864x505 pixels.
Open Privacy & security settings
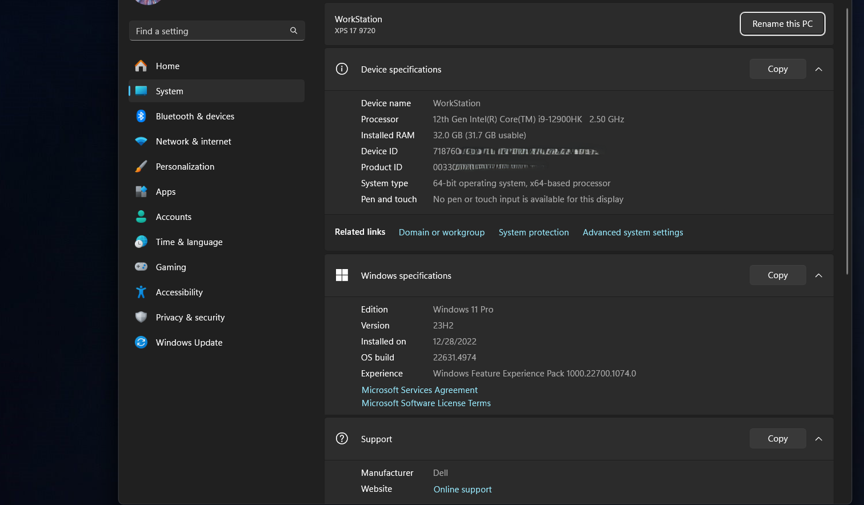coord(217,317)
